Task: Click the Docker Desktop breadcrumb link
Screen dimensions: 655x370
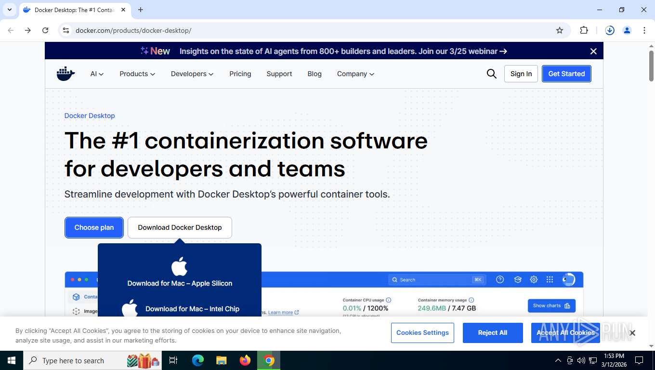Action: point(90,116)
